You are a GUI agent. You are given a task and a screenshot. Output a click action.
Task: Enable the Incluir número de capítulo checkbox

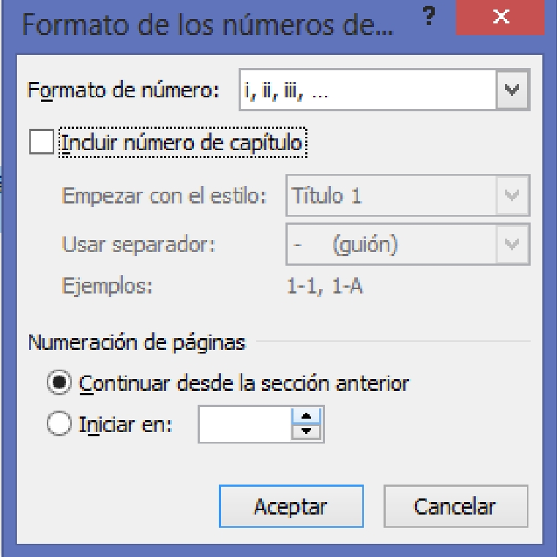[42, 142]
